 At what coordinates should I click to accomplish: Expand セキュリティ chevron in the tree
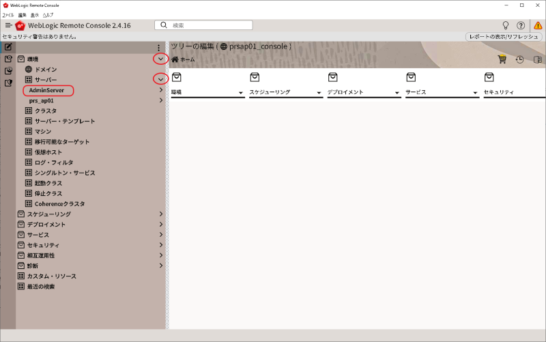[161, 245]
